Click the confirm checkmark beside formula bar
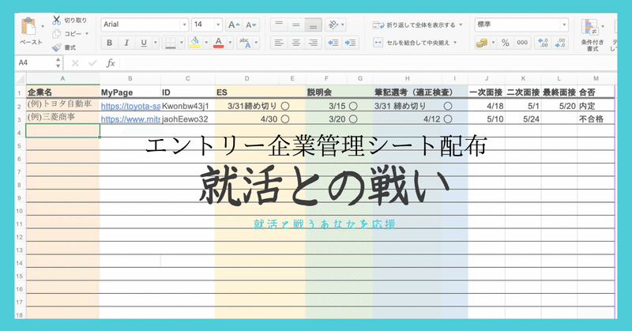This screenshot has height=331, width=632. pyautogui.click(x=92, y=63)
